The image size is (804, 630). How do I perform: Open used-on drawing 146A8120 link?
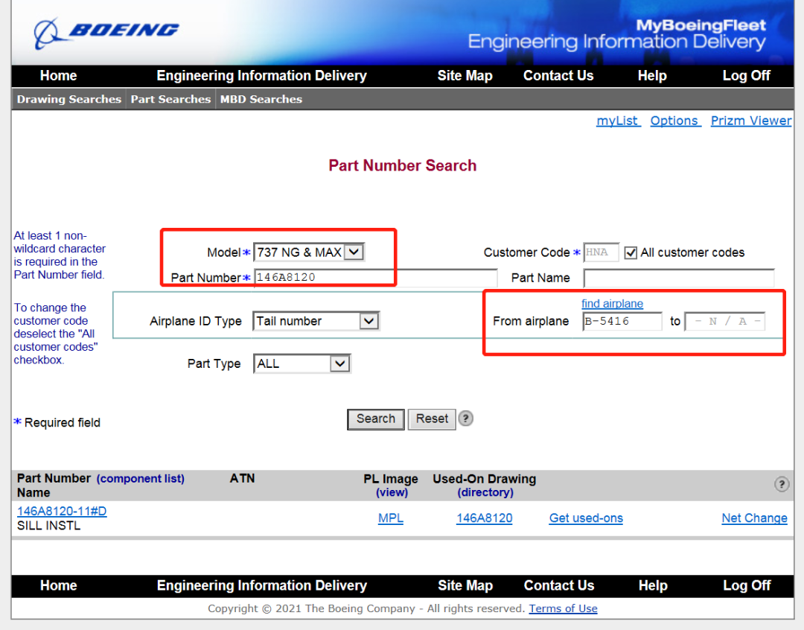[x=485, y=518]
